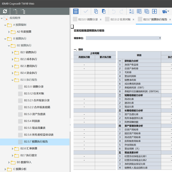Expand the B2.6 汇率换算 folder

[12, 149]
